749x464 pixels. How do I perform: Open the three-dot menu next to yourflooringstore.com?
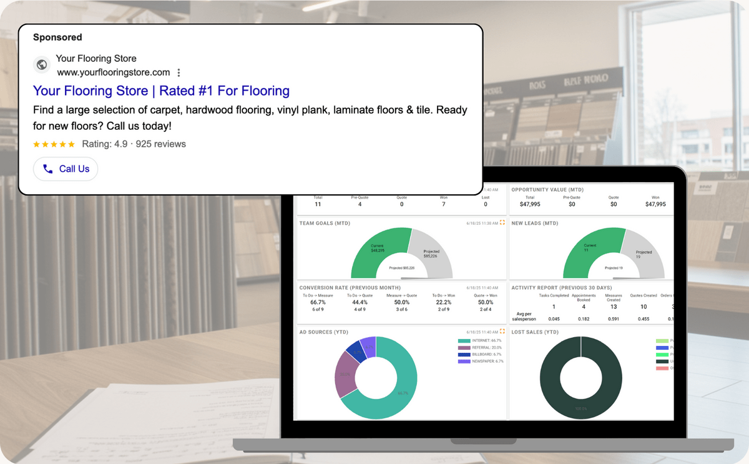(179, 72)
